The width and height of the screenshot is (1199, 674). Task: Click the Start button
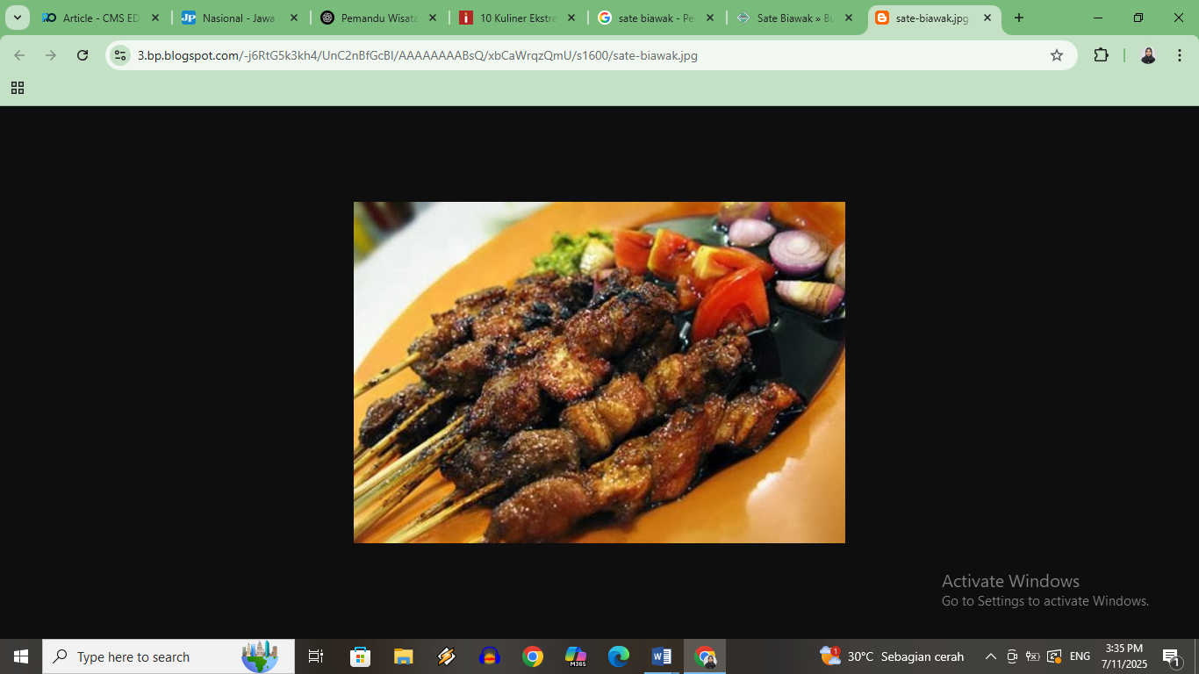18,656
